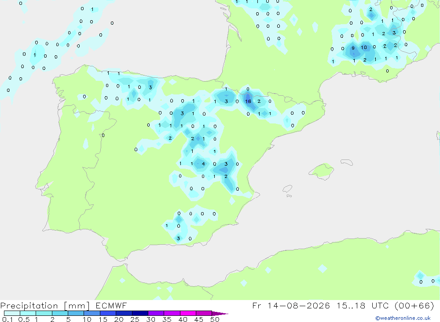Image resolution: width=440 pixels, height=322 pixels.
Task: Click the '9' precipitation value over France
Action: (x=353, y=48)
